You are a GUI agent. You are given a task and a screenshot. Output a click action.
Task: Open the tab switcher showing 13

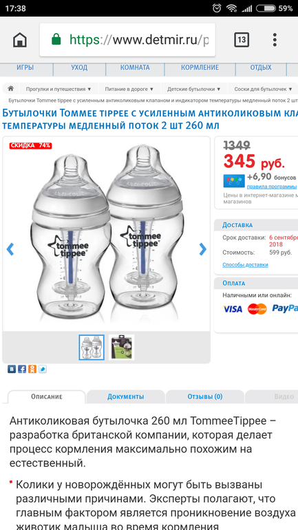click(242, 40)
